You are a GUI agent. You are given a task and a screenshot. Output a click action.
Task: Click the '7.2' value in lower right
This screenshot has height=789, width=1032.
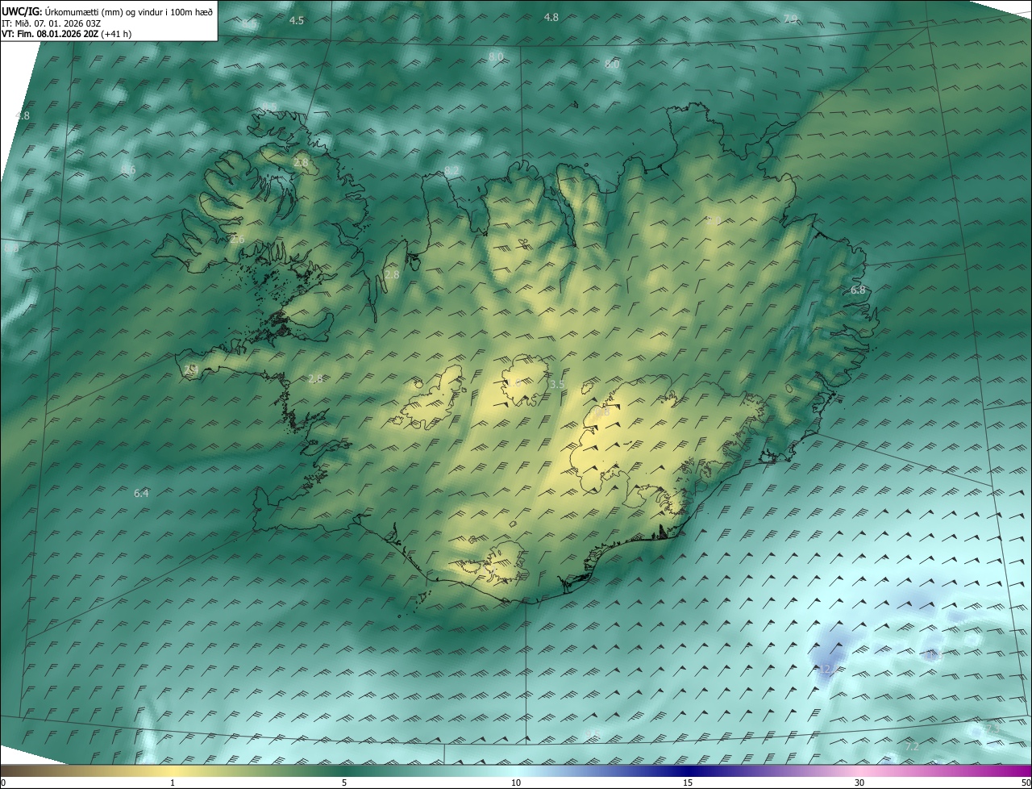click(x=912, y=747)
